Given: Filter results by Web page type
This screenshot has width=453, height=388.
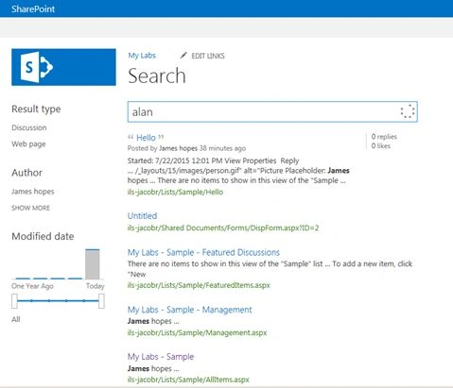Looking at the screenshot, I should pos(28,143).
